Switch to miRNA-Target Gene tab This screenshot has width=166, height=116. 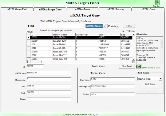[50, 10]
